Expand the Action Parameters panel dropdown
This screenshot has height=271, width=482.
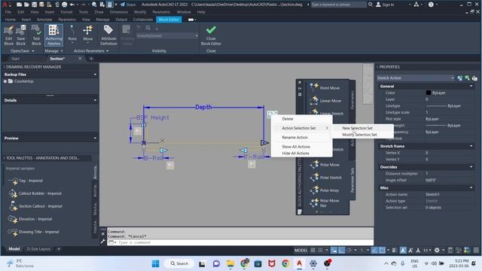point(91,51)
